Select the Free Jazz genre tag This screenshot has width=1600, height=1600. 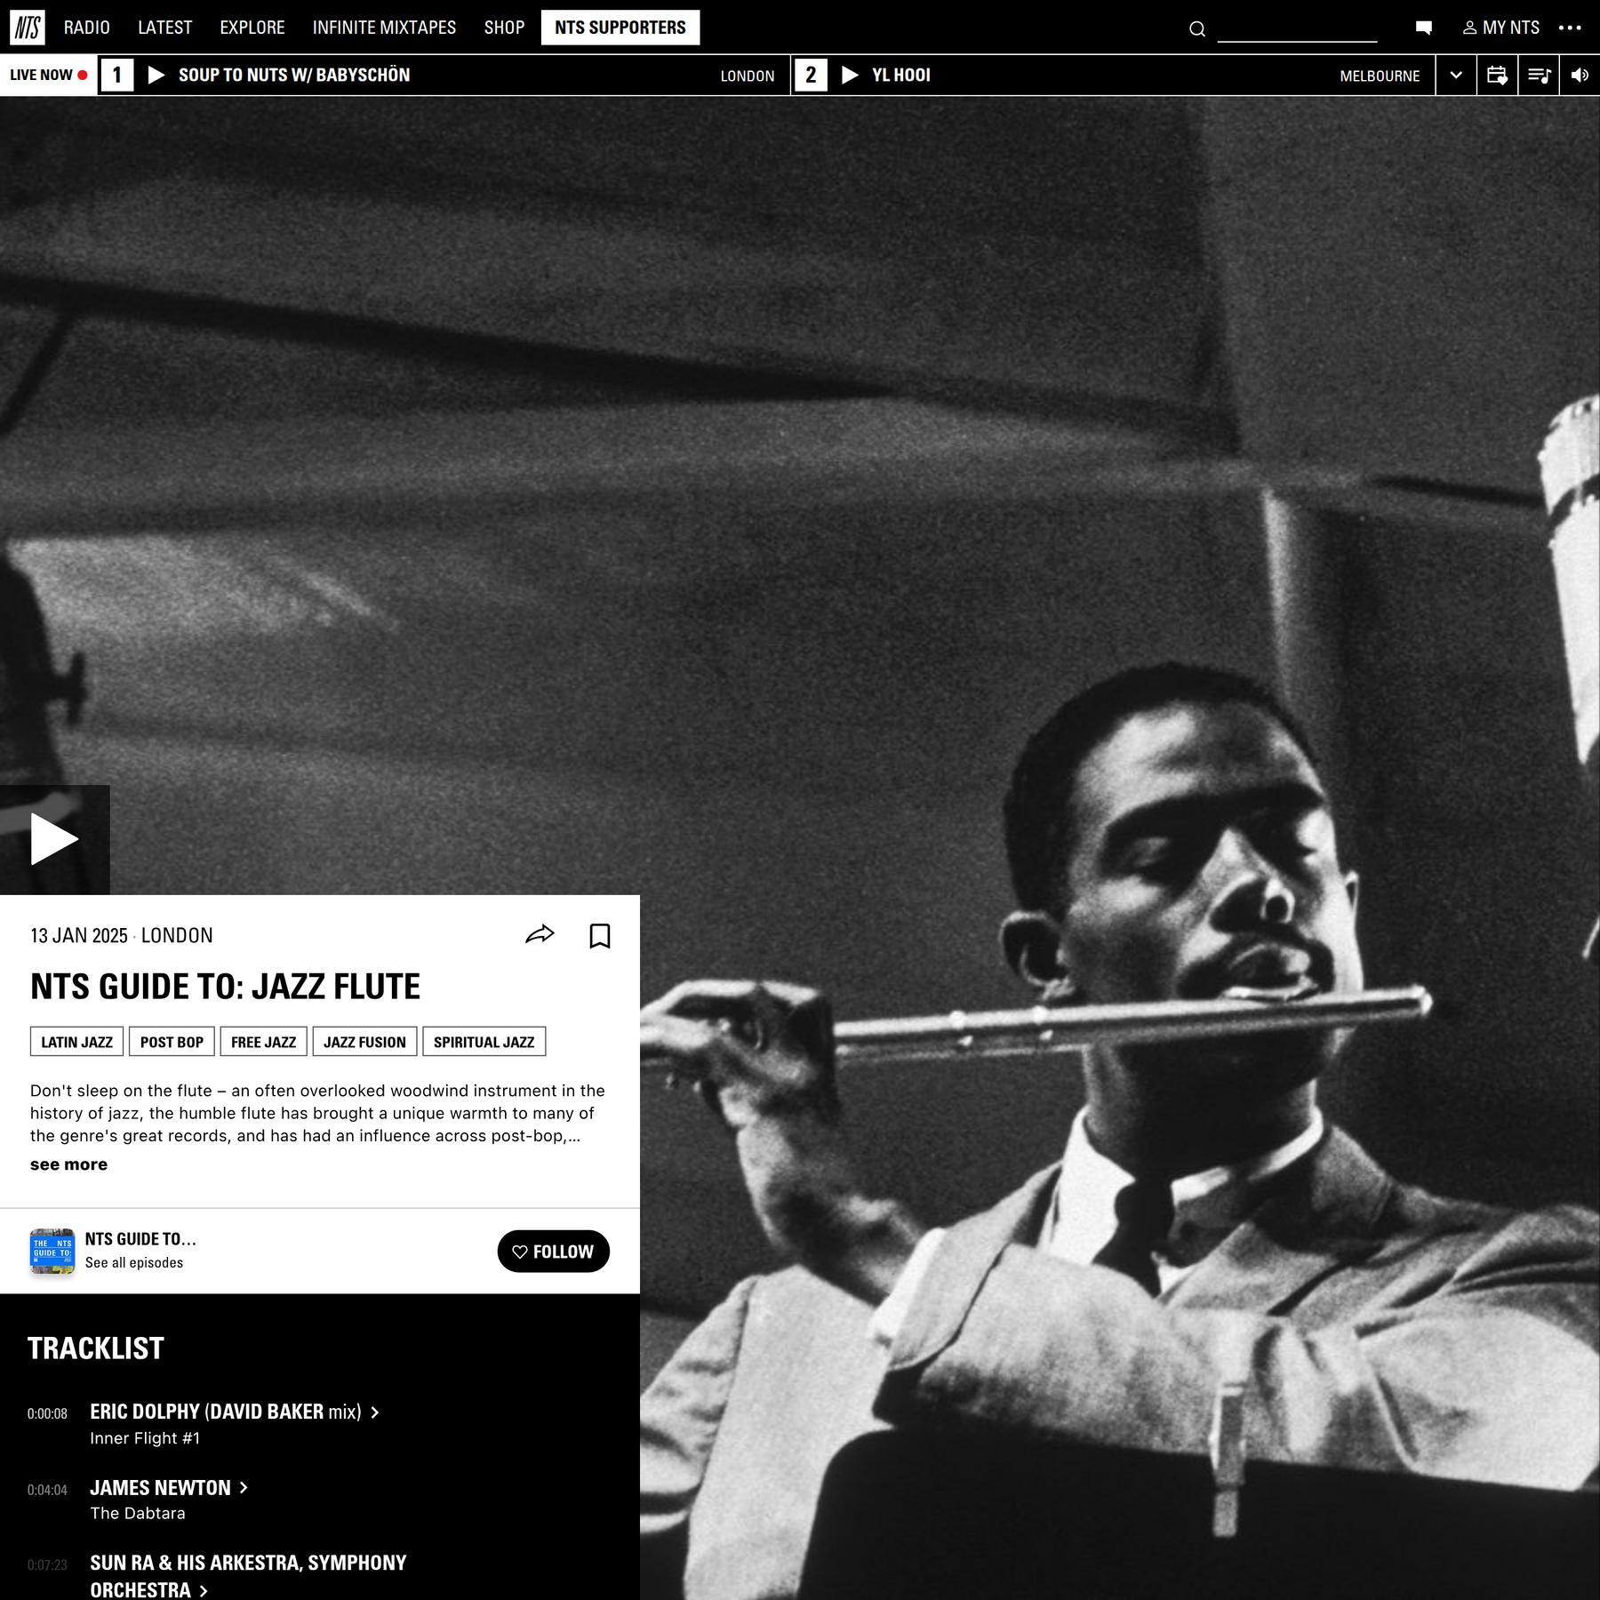[x=264, y=1042]
